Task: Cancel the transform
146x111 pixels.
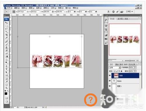Action: click(x=113, y=12)
